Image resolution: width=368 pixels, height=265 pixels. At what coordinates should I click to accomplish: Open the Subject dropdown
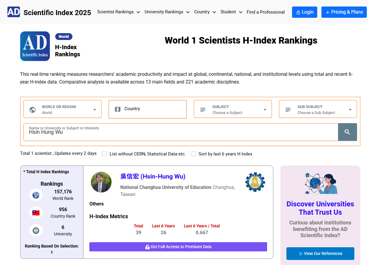pos(233,109)
